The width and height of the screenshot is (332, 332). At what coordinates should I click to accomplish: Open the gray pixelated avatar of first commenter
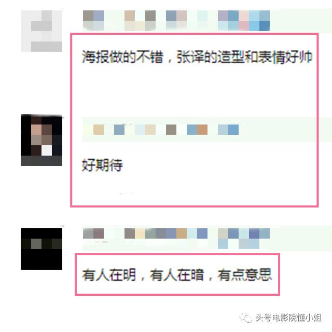pyautogui.click(x=41, y=31)
